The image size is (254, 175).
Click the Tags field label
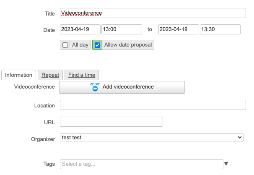[x=49, y=164]
